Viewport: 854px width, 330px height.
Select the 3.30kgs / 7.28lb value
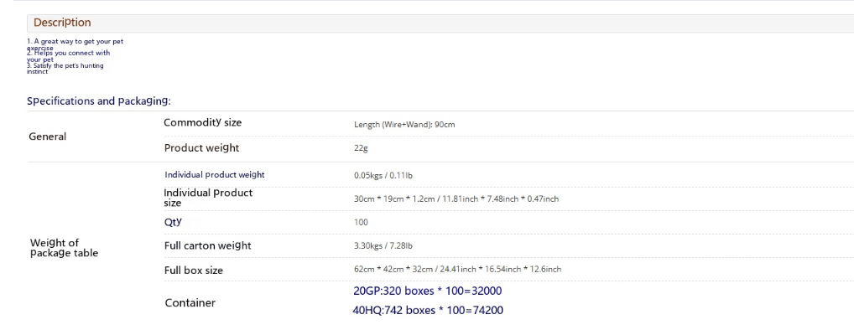pyautogui.click(x=384, y=245)
